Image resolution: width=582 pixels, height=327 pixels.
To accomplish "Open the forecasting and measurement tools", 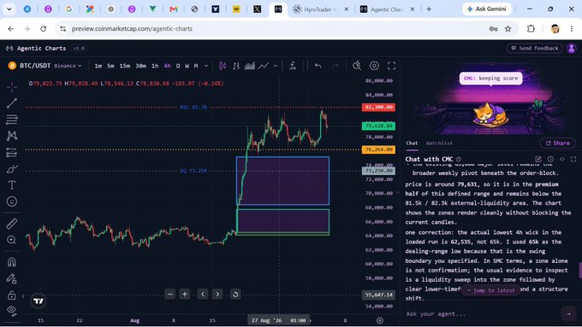I will pos(12,153).
